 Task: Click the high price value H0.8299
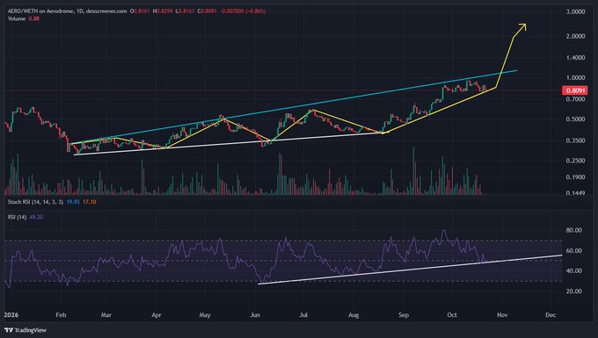[162, 11]
